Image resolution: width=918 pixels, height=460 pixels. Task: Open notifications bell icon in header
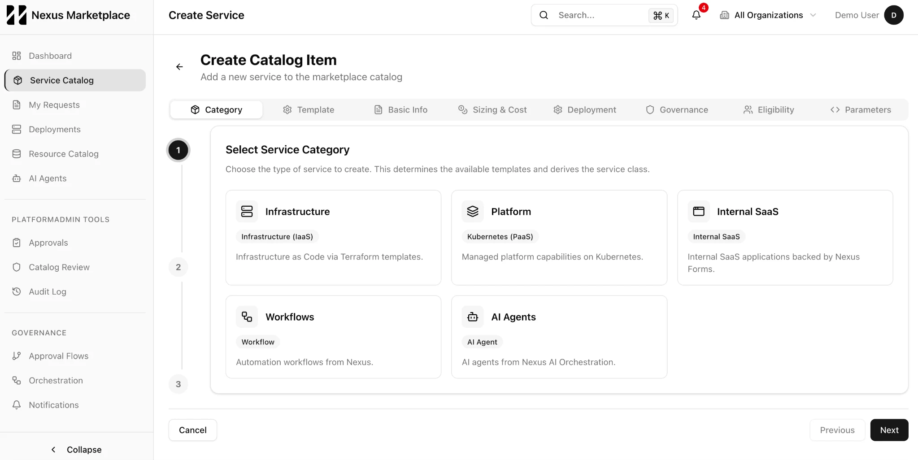tap(696, 15)
